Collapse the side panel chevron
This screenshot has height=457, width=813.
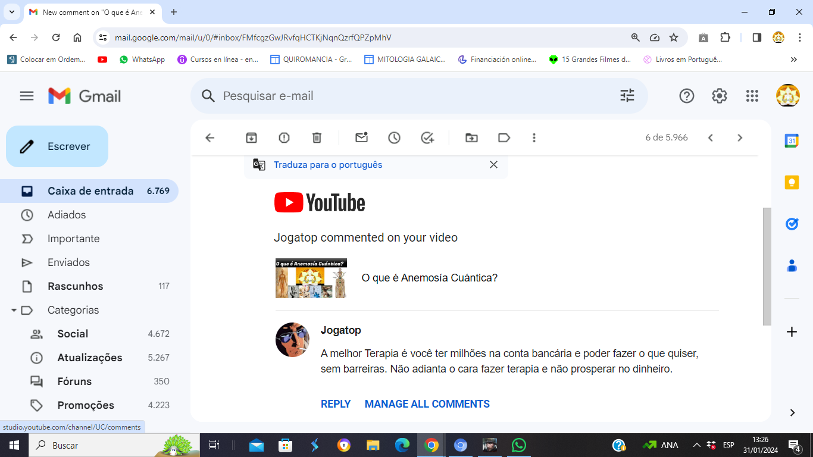click(x=792, y=412)
